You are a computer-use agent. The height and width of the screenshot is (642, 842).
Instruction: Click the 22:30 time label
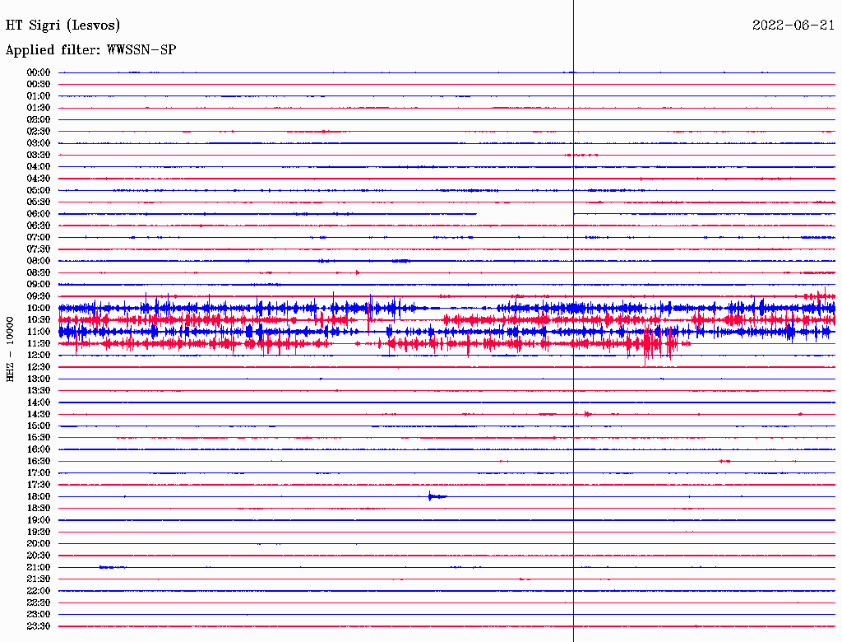39,602
